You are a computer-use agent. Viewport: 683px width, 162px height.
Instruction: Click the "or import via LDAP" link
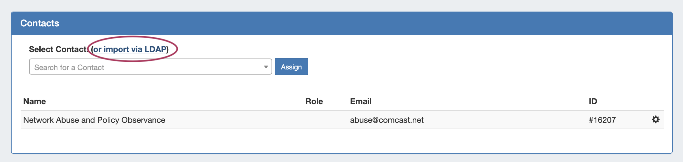(x=130, y=49)
